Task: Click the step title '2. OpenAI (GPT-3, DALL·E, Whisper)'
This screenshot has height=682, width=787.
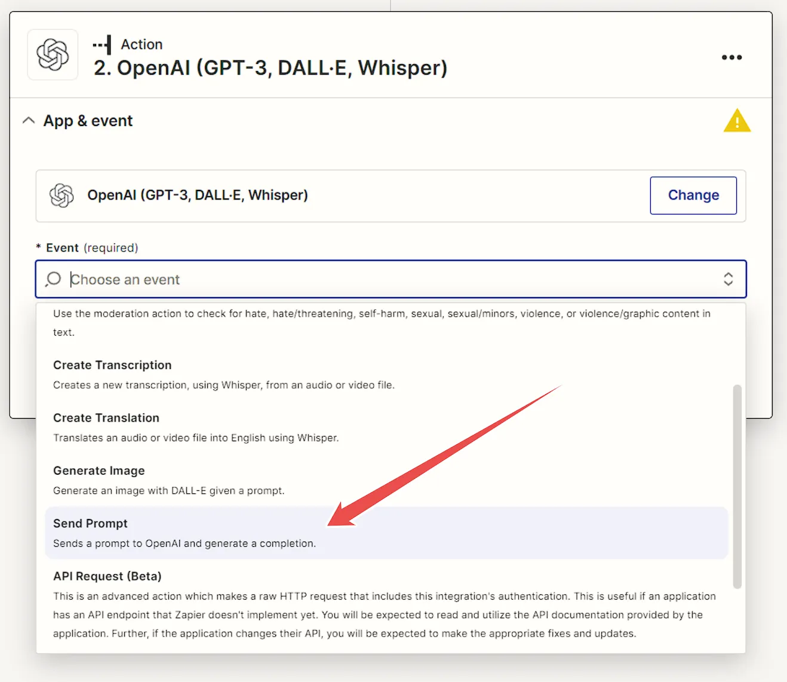Action: coord(270,68)
